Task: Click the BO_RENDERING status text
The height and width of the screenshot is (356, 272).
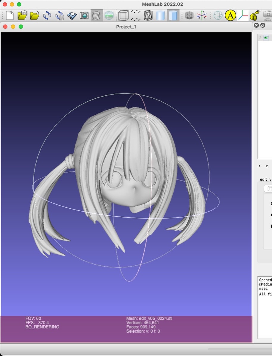Action: point(42,327)
